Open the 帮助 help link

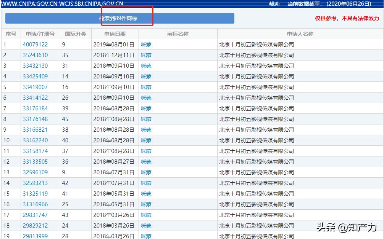(274, 4)
